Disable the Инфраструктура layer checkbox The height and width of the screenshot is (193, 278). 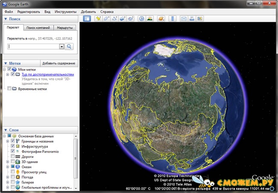[x=12, y=146]
